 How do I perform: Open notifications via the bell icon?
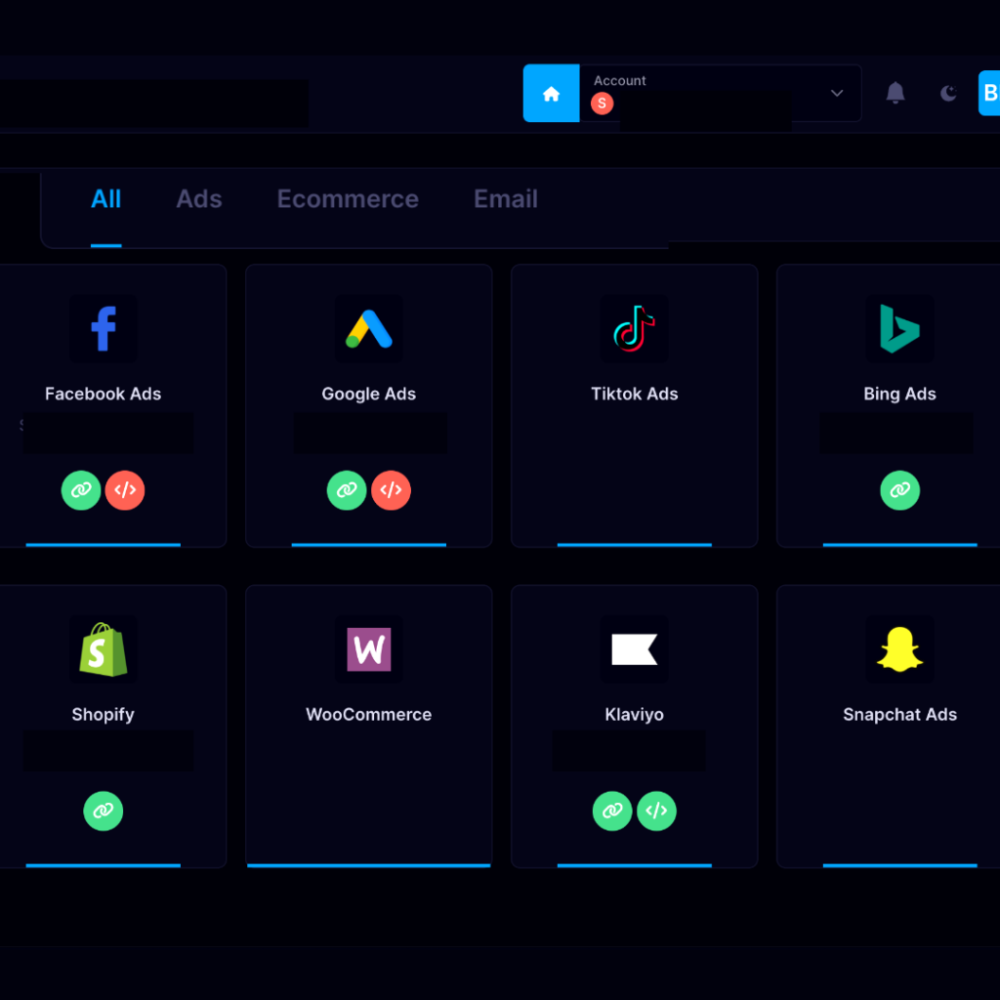pos(896,93)
